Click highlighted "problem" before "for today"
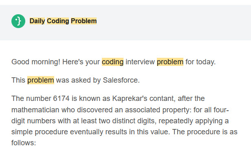Image resolution: width=251 pixels, height=153 pixels. click(x=170, y=62)
